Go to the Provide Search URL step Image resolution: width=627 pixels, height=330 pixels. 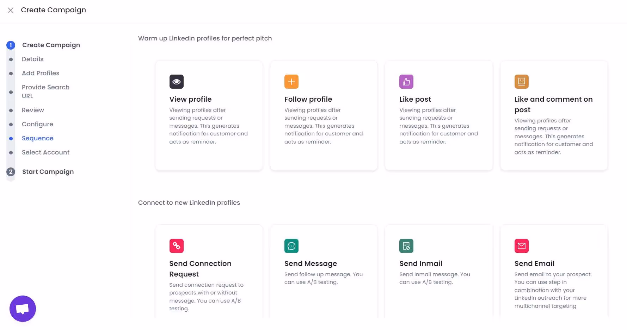pyautogui.click(x=45, y=91)
